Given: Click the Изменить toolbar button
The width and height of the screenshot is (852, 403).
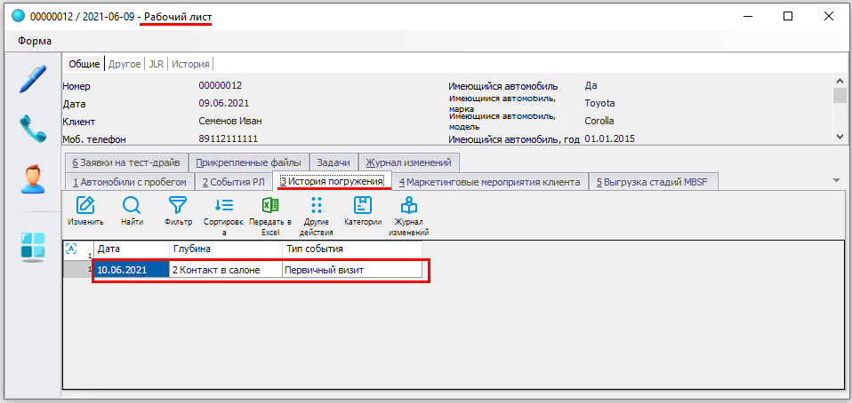Looking at the screenshot, I should click(86, 214).
